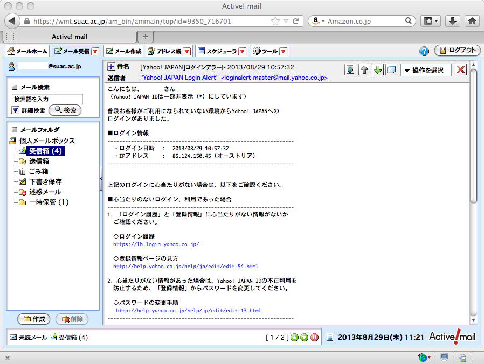The height and width of the screenshot is (364, 484).
Task: Click the 作成 folder create button
Action: [33, 319]
